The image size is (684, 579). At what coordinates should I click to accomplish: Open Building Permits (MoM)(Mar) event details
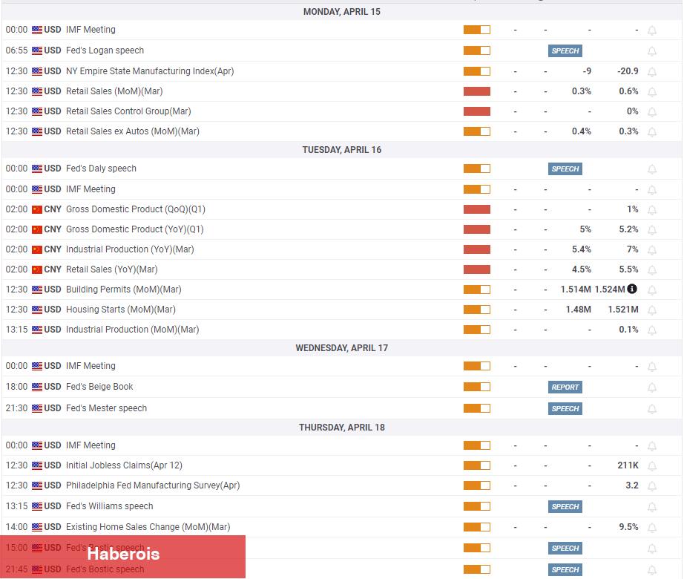(x=123, y=289)
